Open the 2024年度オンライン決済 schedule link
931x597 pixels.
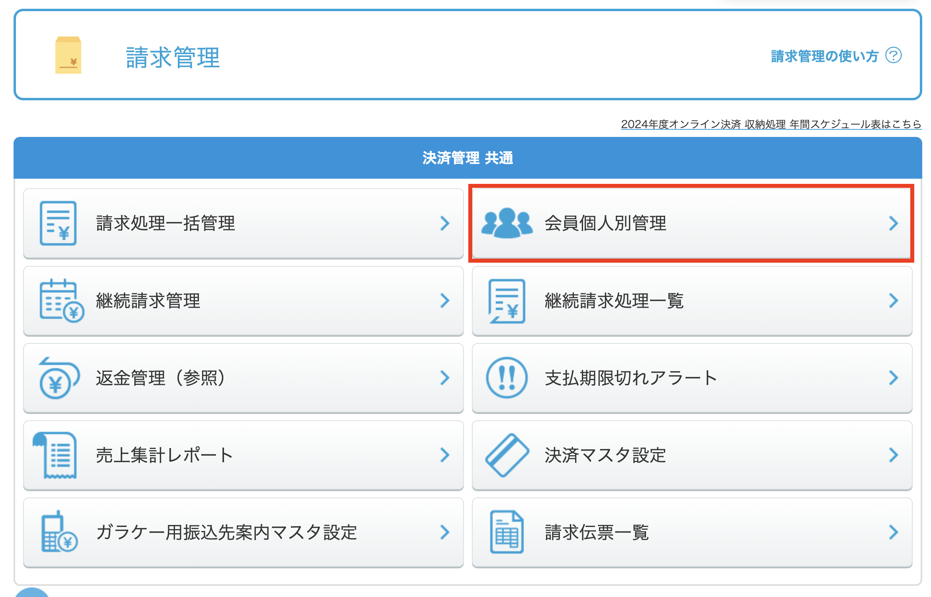tap(771, 124)
